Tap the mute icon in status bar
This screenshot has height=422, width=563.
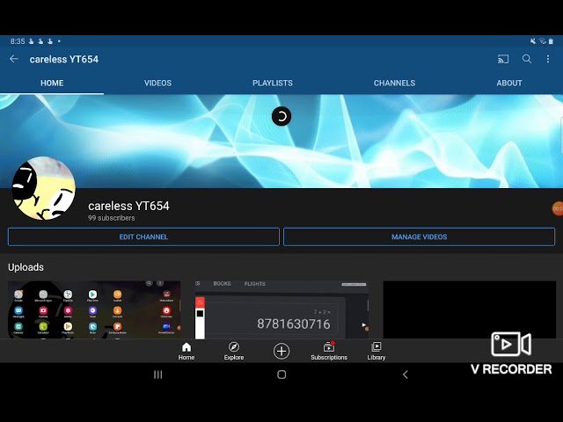pyautogui.click(x=533, y=41)
